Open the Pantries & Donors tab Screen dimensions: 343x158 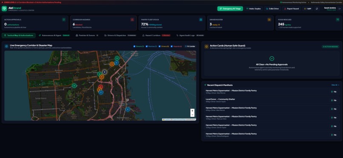[87, 35]
